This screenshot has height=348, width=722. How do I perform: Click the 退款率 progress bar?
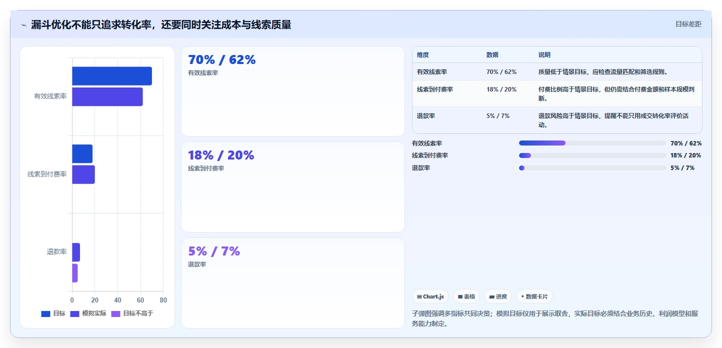point(592,168)
